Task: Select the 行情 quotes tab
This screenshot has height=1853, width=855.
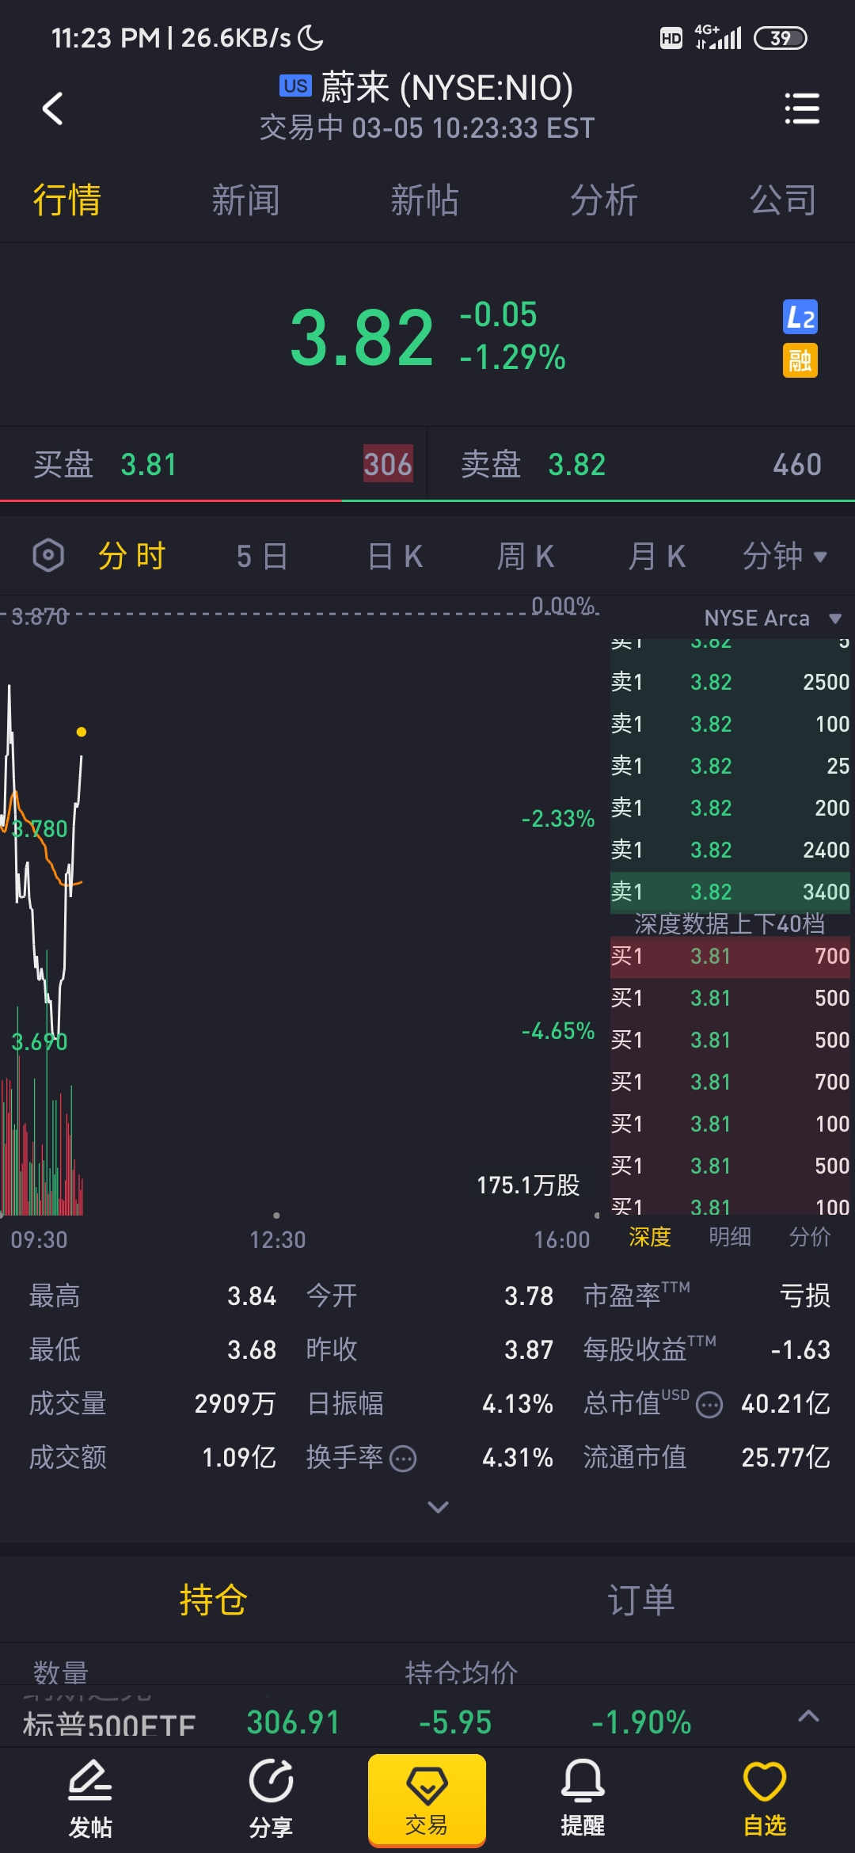Action: (x=66, y=200)
